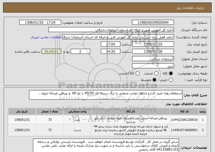Click need date 1398/01/31 in row 2
This screenshot has height=152, width=215.
tap(22, 130)
